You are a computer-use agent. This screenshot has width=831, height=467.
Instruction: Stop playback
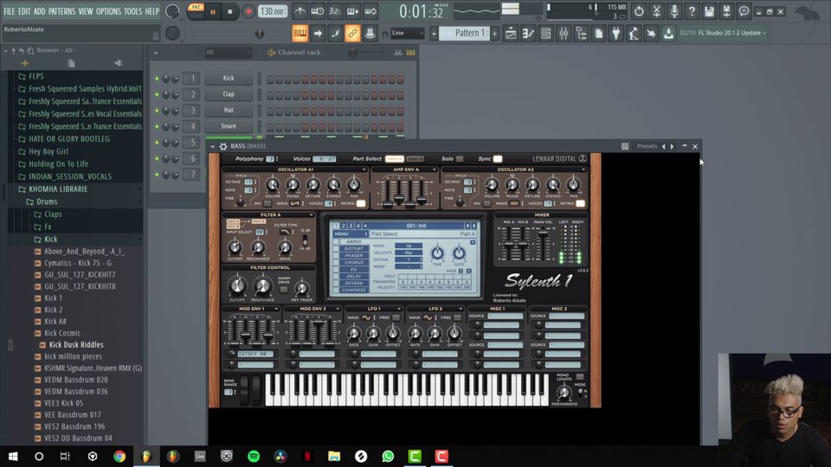(230, 11)
